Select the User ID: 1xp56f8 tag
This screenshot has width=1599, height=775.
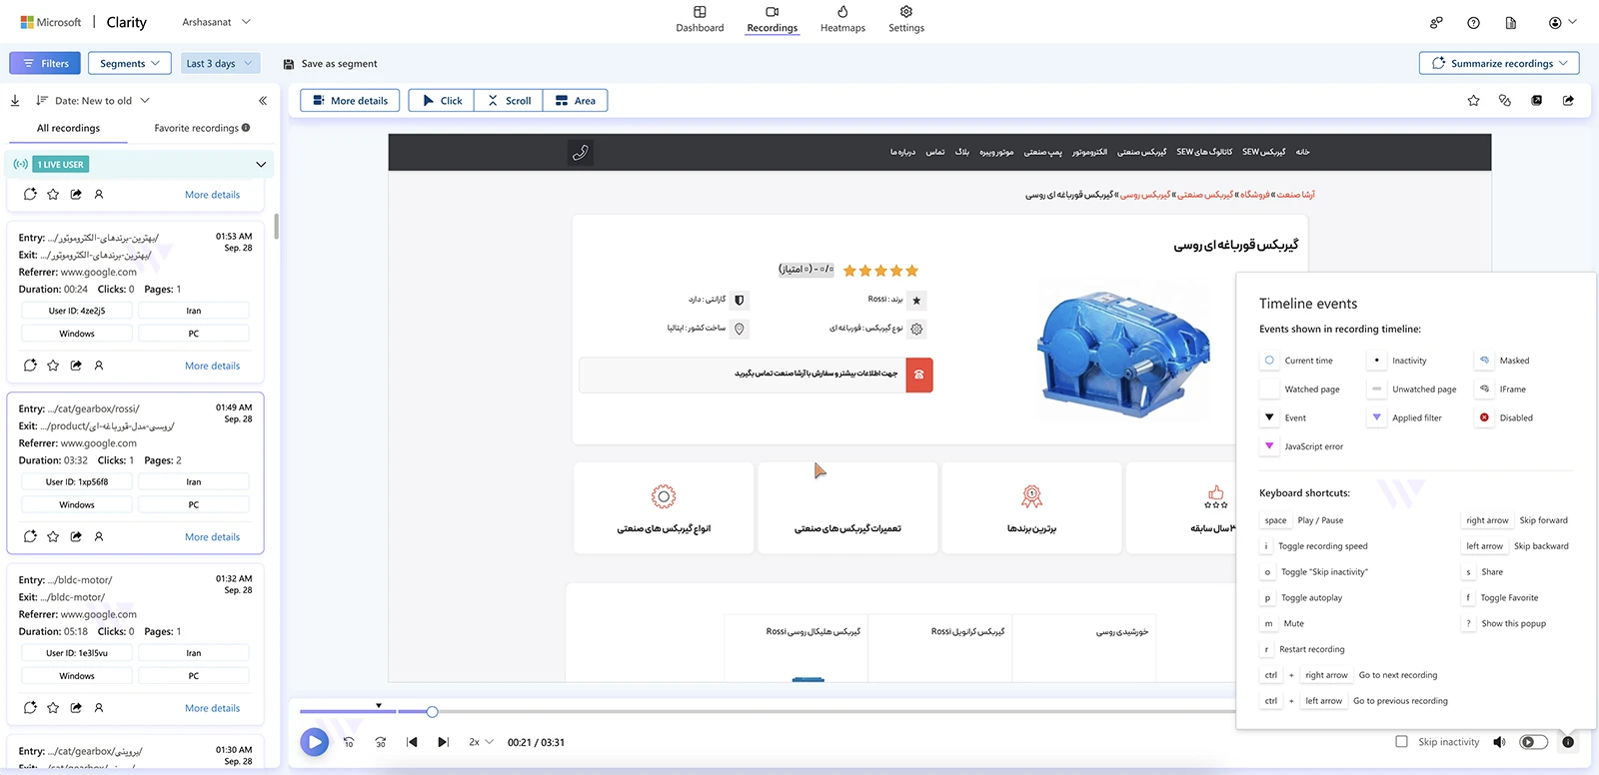pos(77,482)
